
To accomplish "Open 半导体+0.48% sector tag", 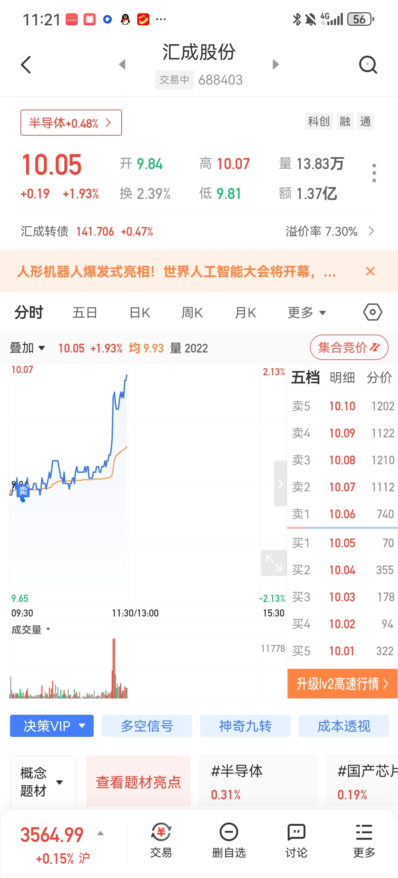I will pyautogui.click(x=71, y=123).
